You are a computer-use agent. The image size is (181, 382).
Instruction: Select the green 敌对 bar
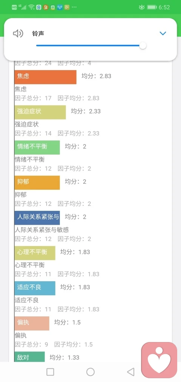[x=29, y=357]
